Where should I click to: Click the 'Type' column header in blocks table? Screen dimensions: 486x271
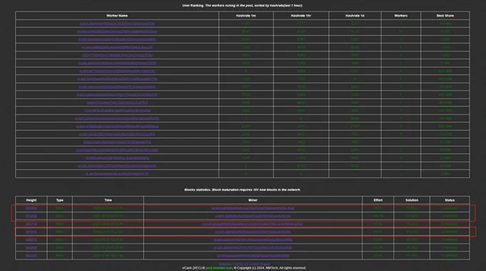point(59,200)
